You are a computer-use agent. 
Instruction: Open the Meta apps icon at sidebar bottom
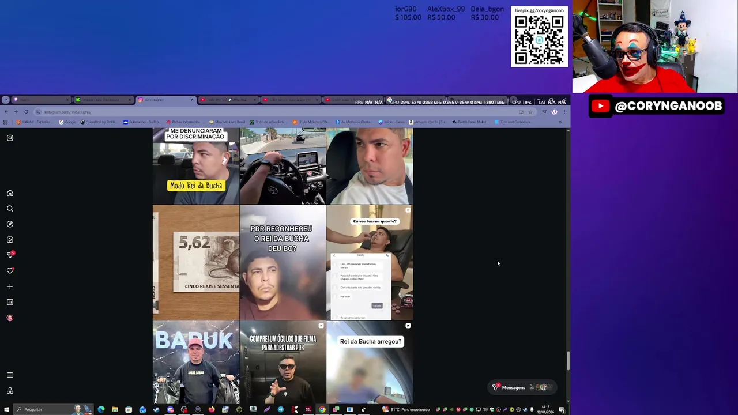coord(10,391)
